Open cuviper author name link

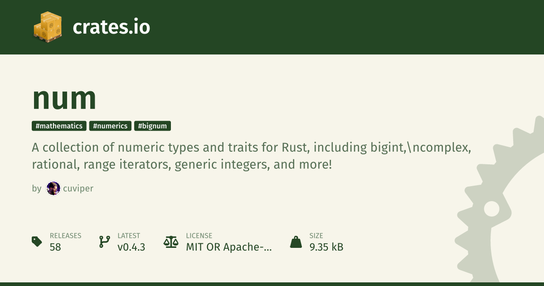(x=78, y=188)
